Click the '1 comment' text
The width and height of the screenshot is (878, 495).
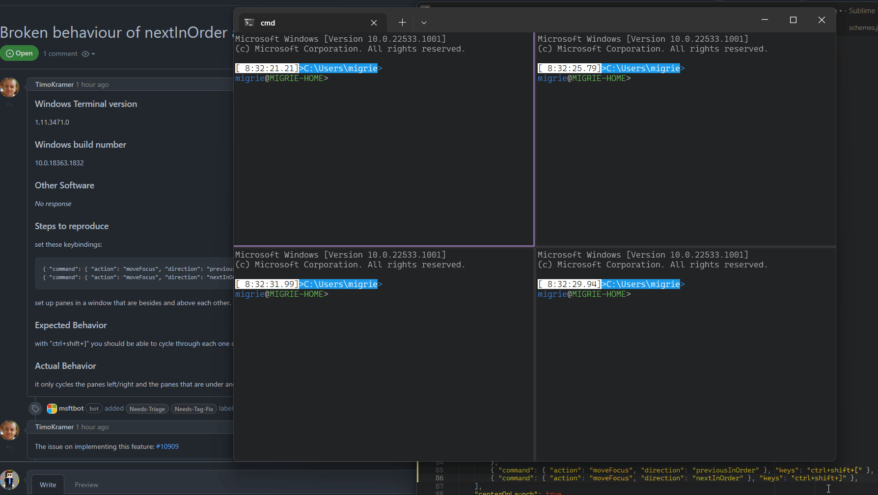point(60,53)
